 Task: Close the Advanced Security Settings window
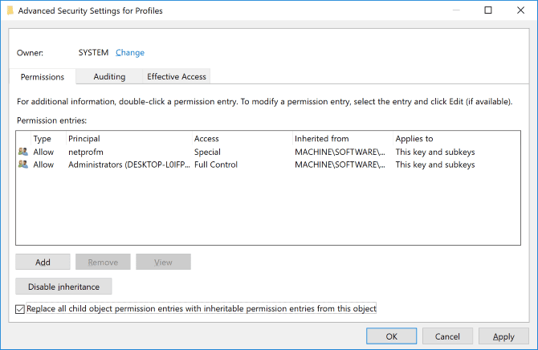click(520, 10)
